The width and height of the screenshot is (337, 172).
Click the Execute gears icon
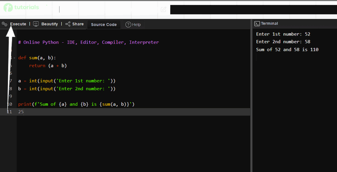[x=4, y=24]
